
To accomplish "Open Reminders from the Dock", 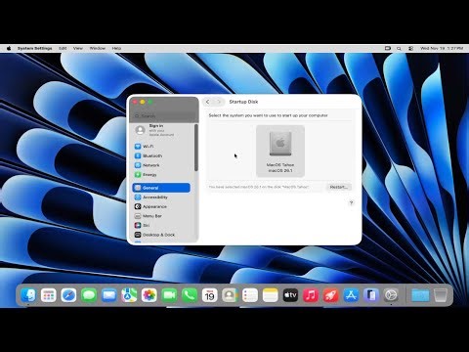I will [250, 295].
